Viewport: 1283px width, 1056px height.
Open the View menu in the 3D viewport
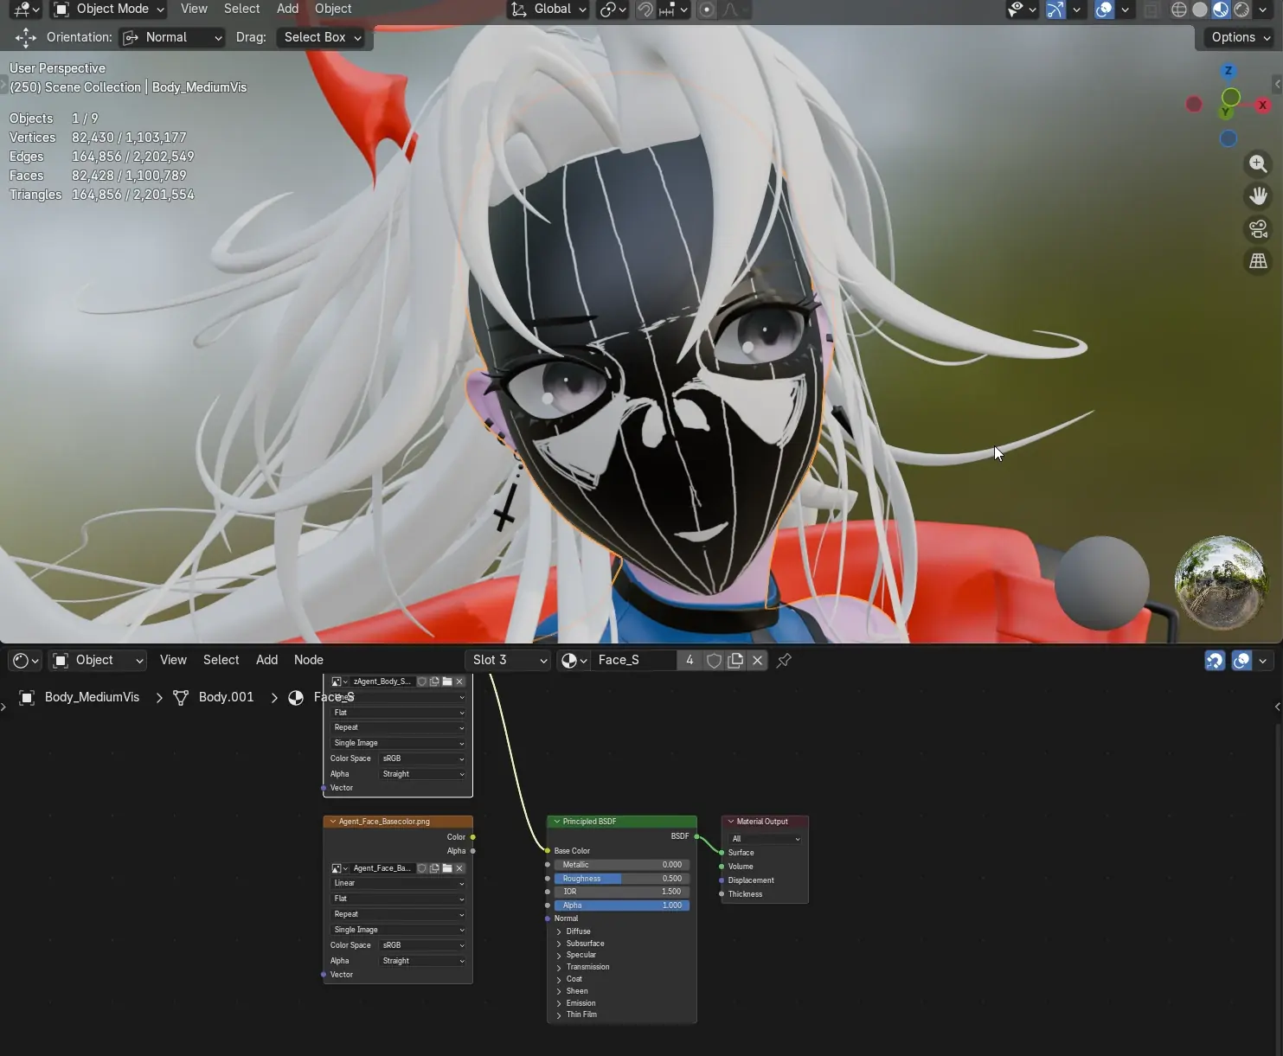pyautogui.click(x=194, y=9)
